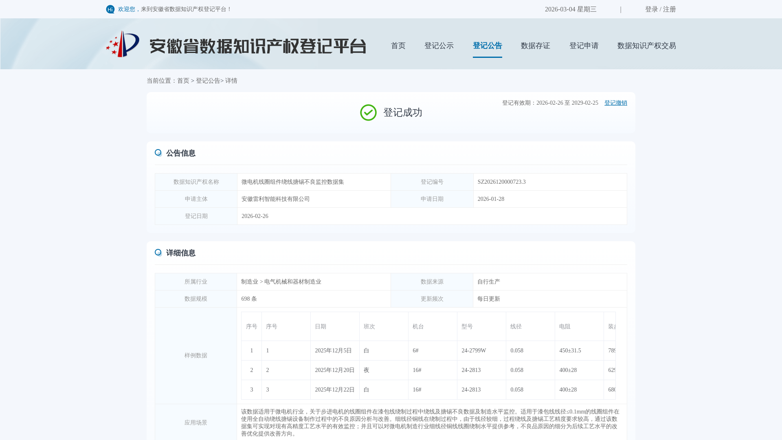Click the 数据知识产权名称 field label

pyautogui.click(x=196, y=182)
